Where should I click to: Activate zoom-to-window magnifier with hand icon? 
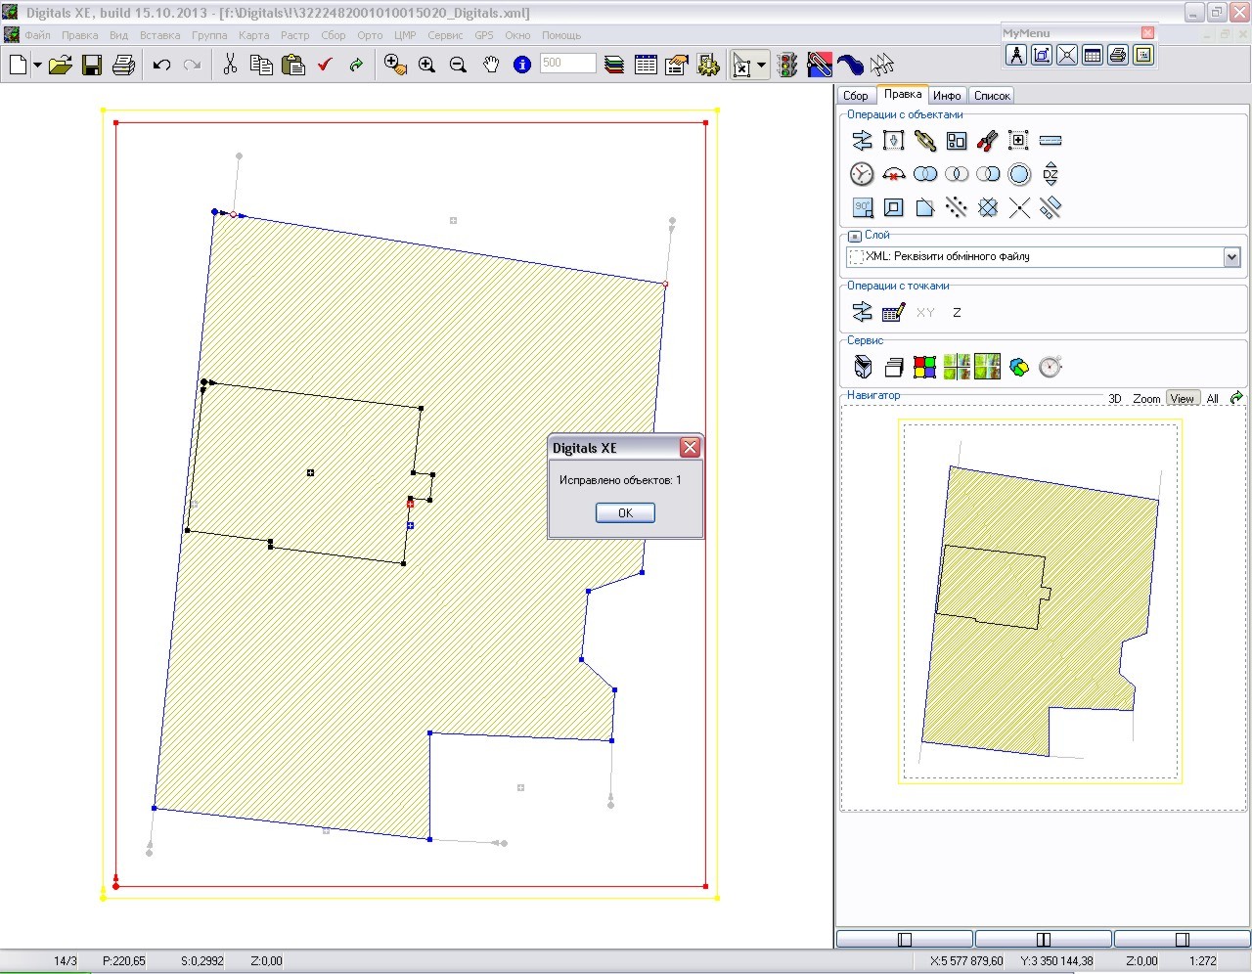pyautogui.click(x=395, y=65)
